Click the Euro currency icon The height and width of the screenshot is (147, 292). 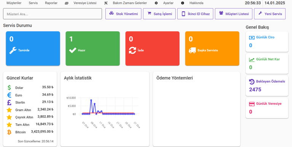coord(9,95)
